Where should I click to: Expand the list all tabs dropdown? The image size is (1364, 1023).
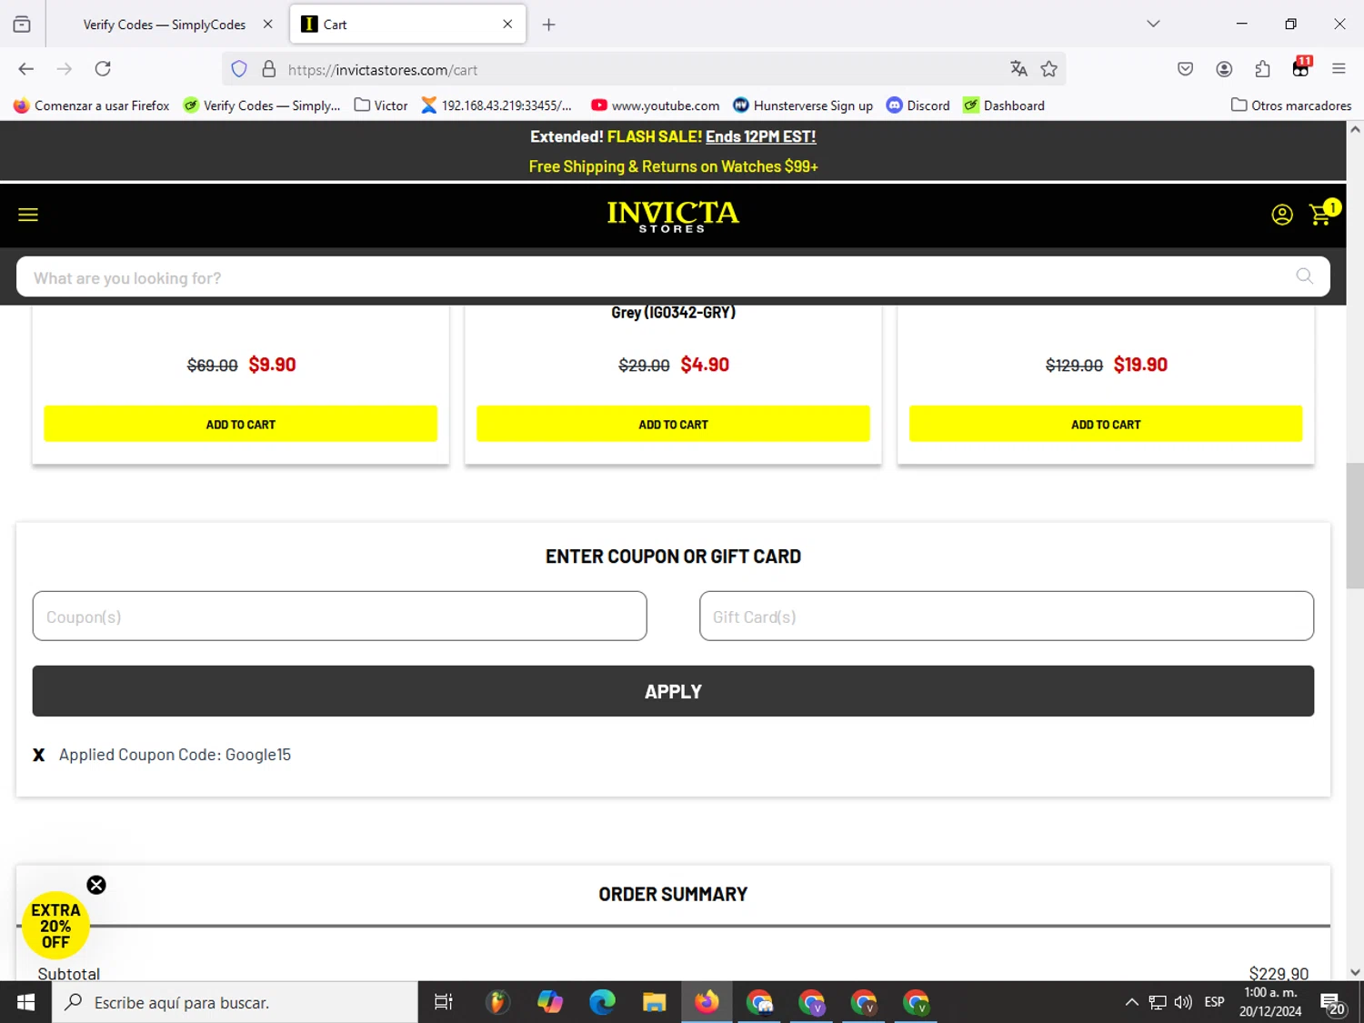click(x=1153, y=24)
